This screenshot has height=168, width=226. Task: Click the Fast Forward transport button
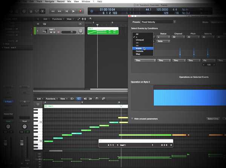(x=60, y=11)
